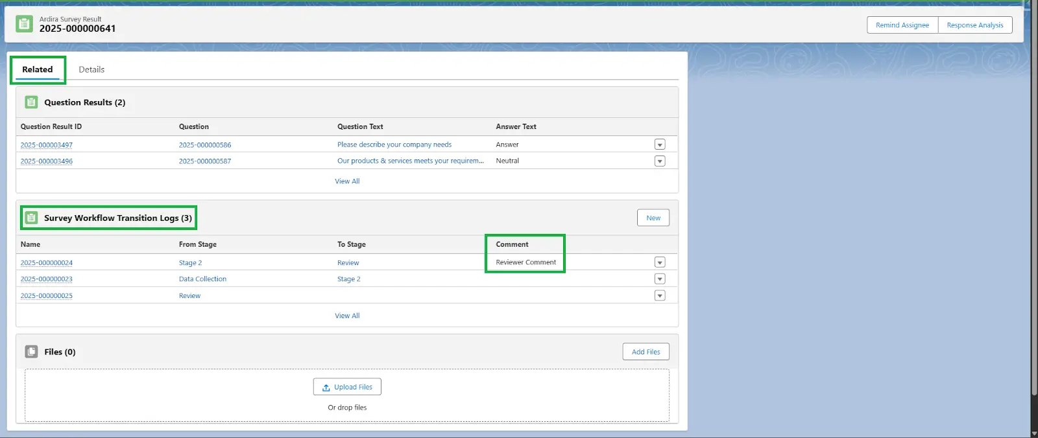The height and width of the screenshot is (438, 1038).
Task: Open question result 2025-000003496
Action: pos(47,161)
